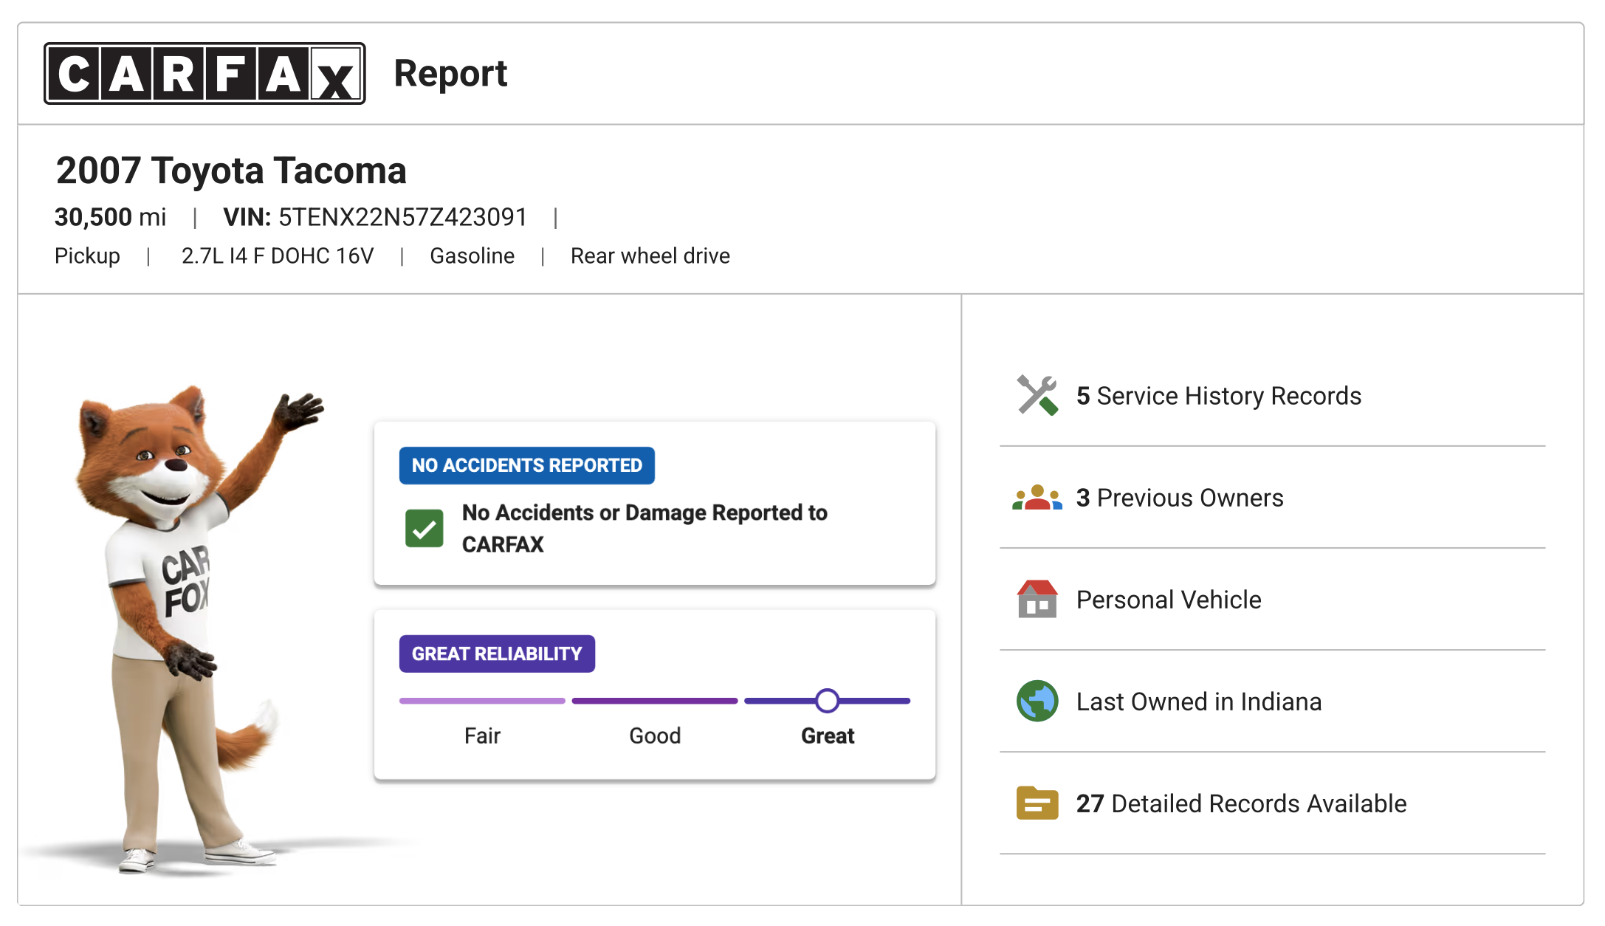Open 5 Service History Records

click(x=1218, y=396)
